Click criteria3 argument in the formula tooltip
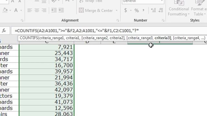The height and width of the screenshot is (116, 207). 163,38
